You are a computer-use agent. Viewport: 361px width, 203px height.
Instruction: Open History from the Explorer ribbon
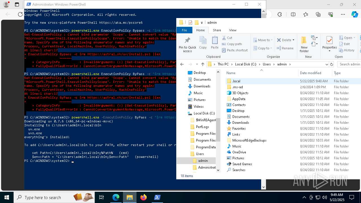click(346, 50)
